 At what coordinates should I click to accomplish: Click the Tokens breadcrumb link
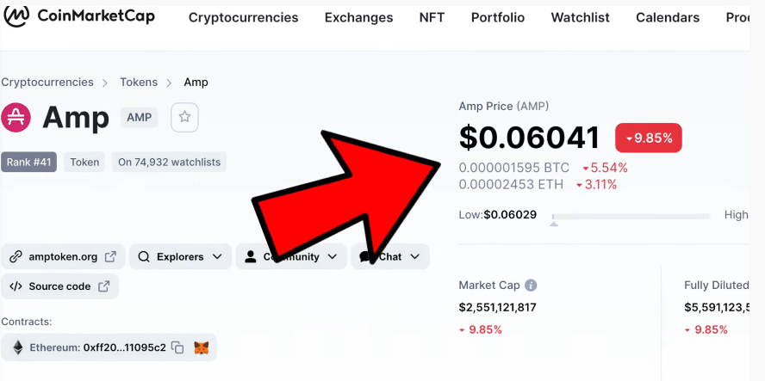139,83
